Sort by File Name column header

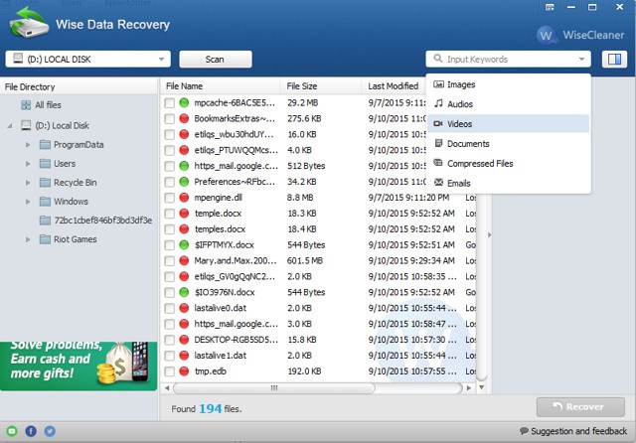point(221,86)
